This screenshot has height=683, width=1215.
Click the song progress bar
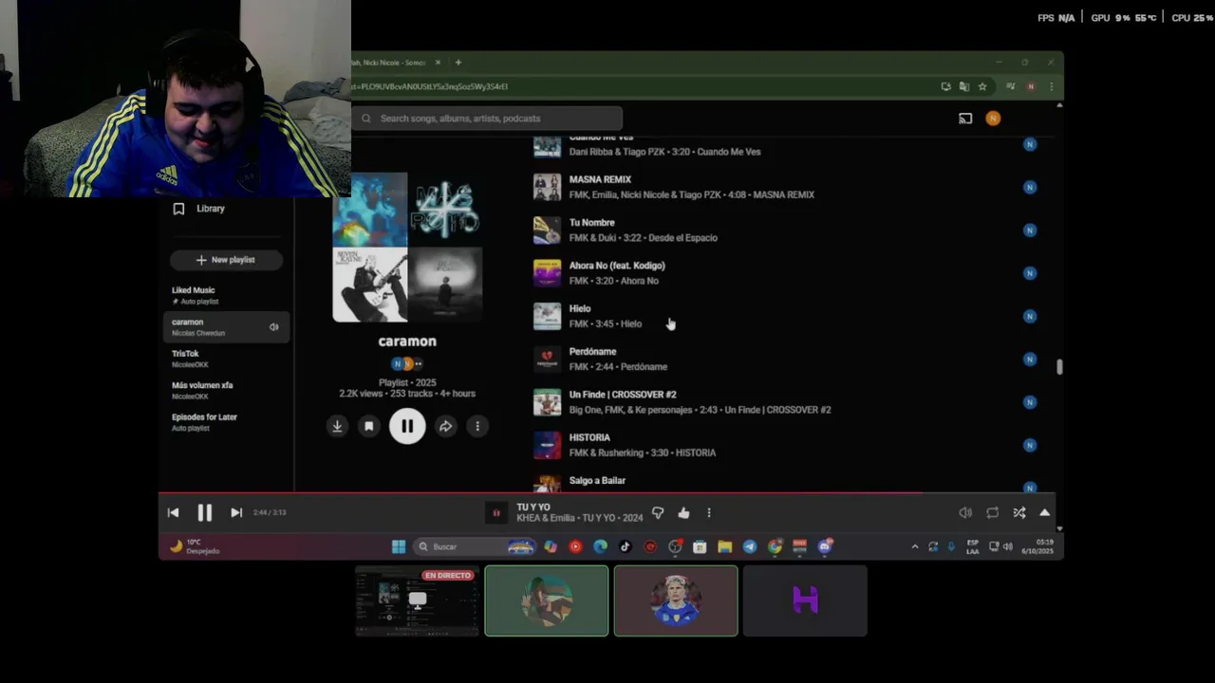607,492
